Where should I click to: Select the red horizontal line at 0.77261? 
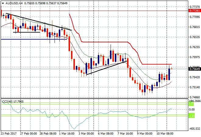pyautogui.click(x=95, y=11)
